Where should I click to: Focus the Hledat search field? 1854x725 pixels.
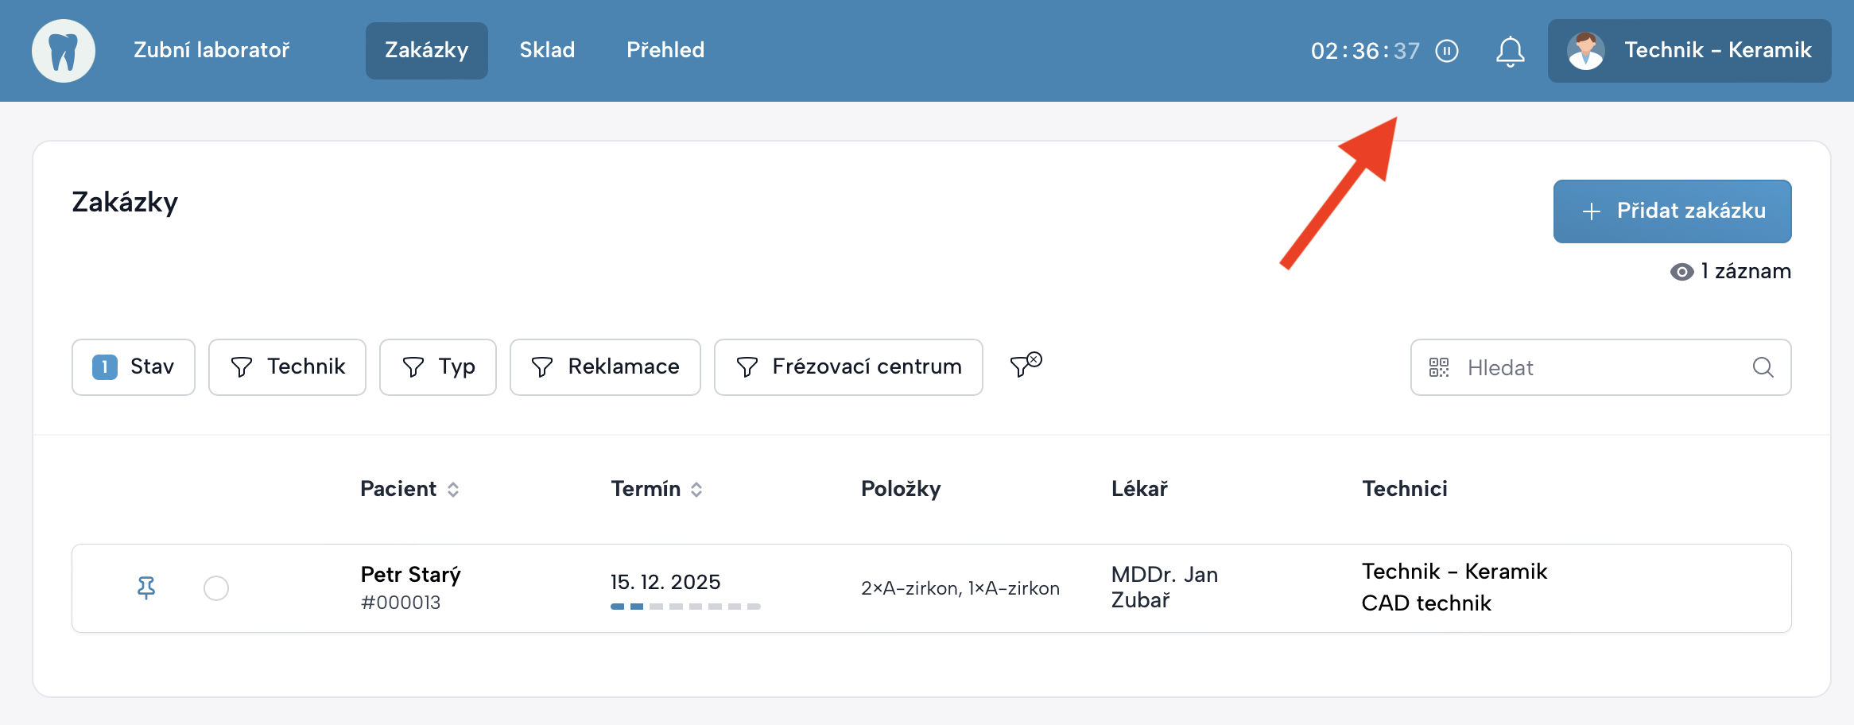[1598, 367]
